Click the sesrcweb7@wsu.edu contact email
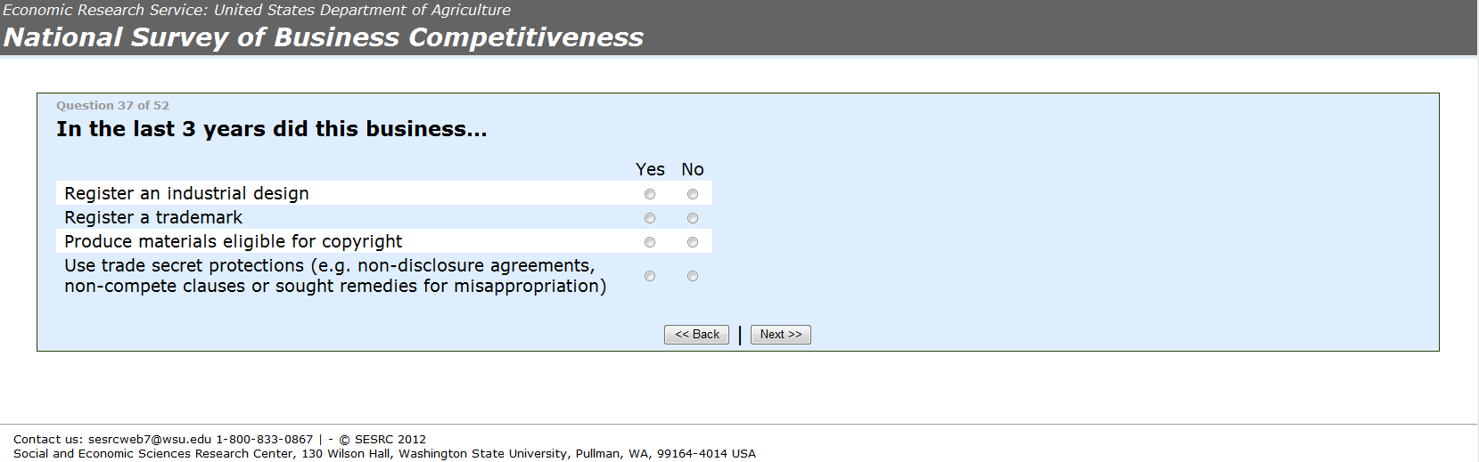This screenshot has width=1479, height=462. click(x=150, y=439)
